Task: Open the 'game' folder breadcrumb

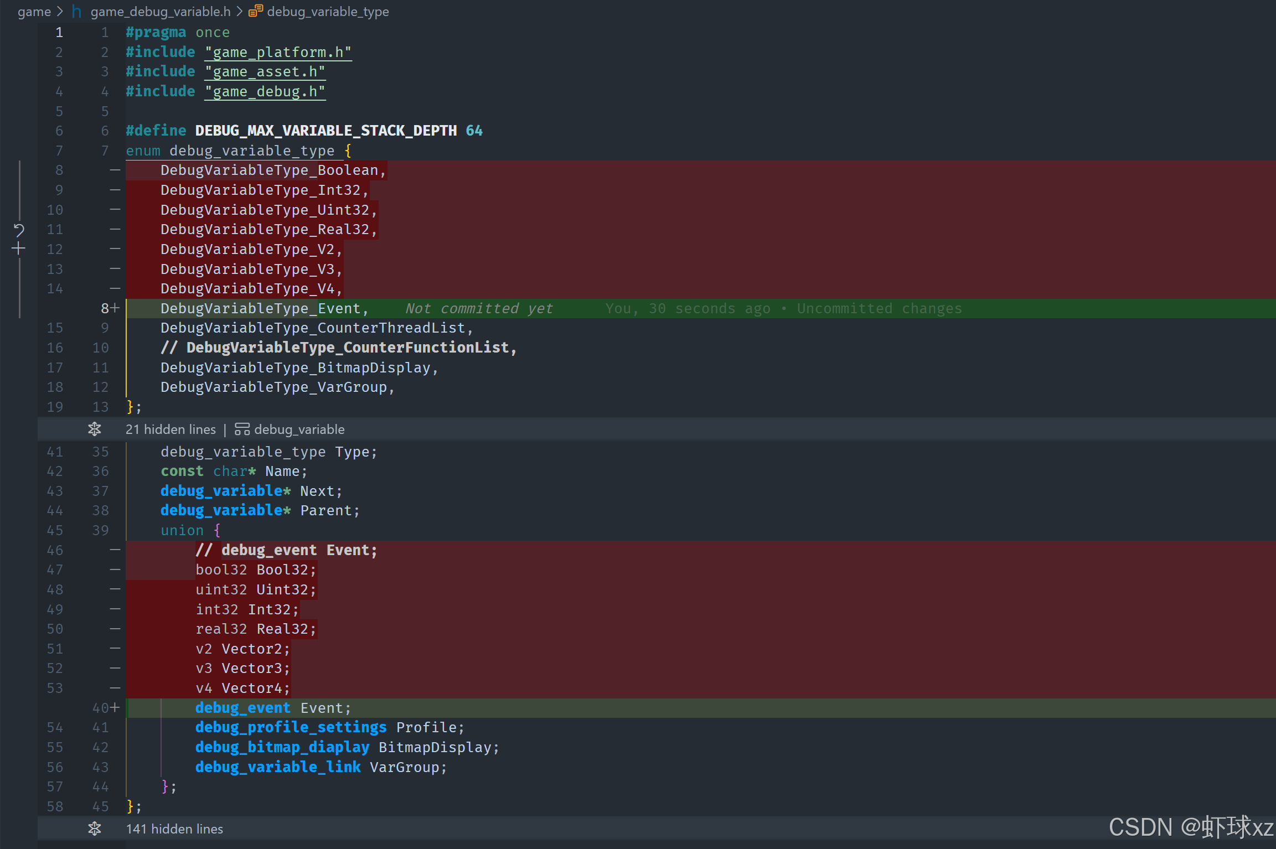Action: click(x=34, y=11)
